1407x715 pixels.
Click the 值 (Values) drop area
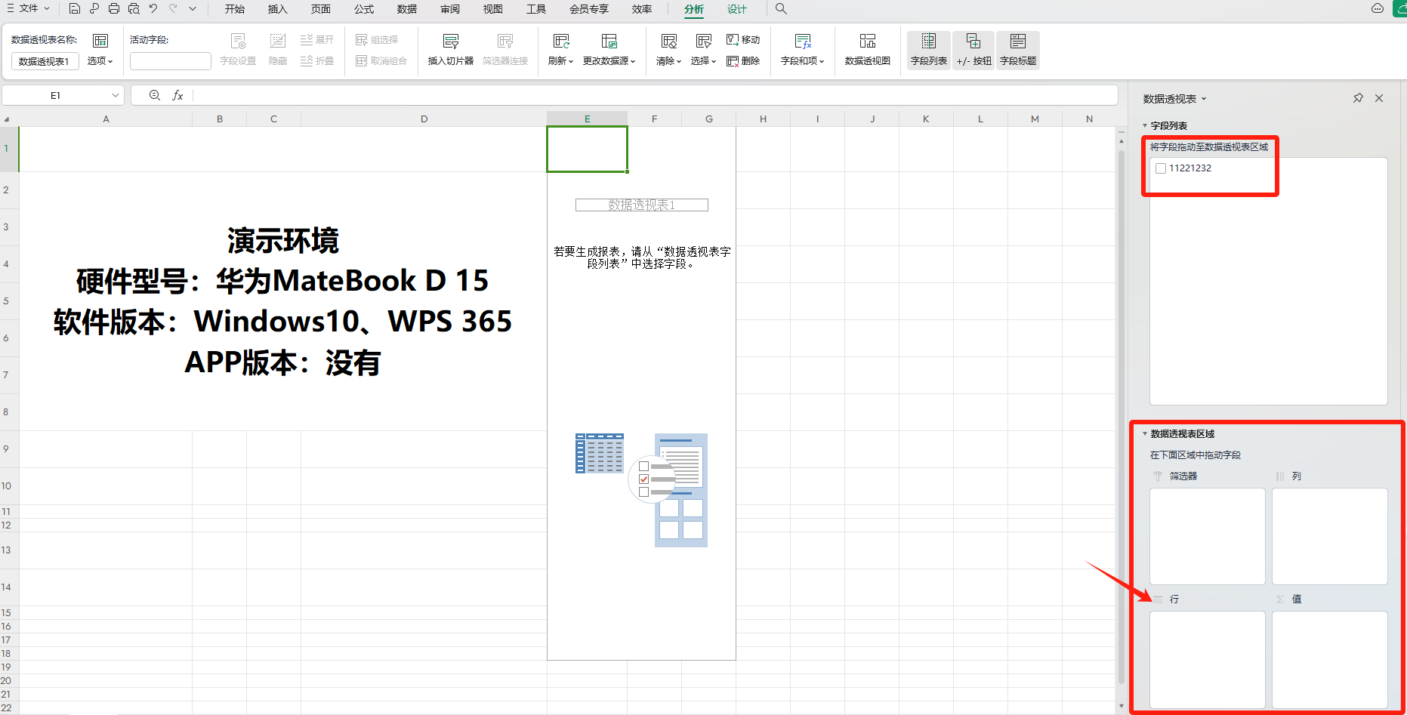(1329, 659)
